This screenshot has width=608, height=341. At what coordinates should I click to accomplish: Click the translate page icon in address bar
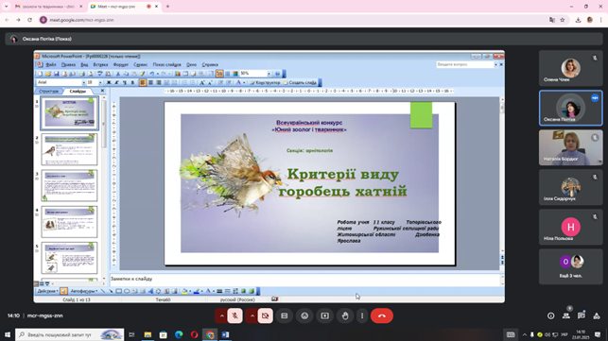(552, 20)
